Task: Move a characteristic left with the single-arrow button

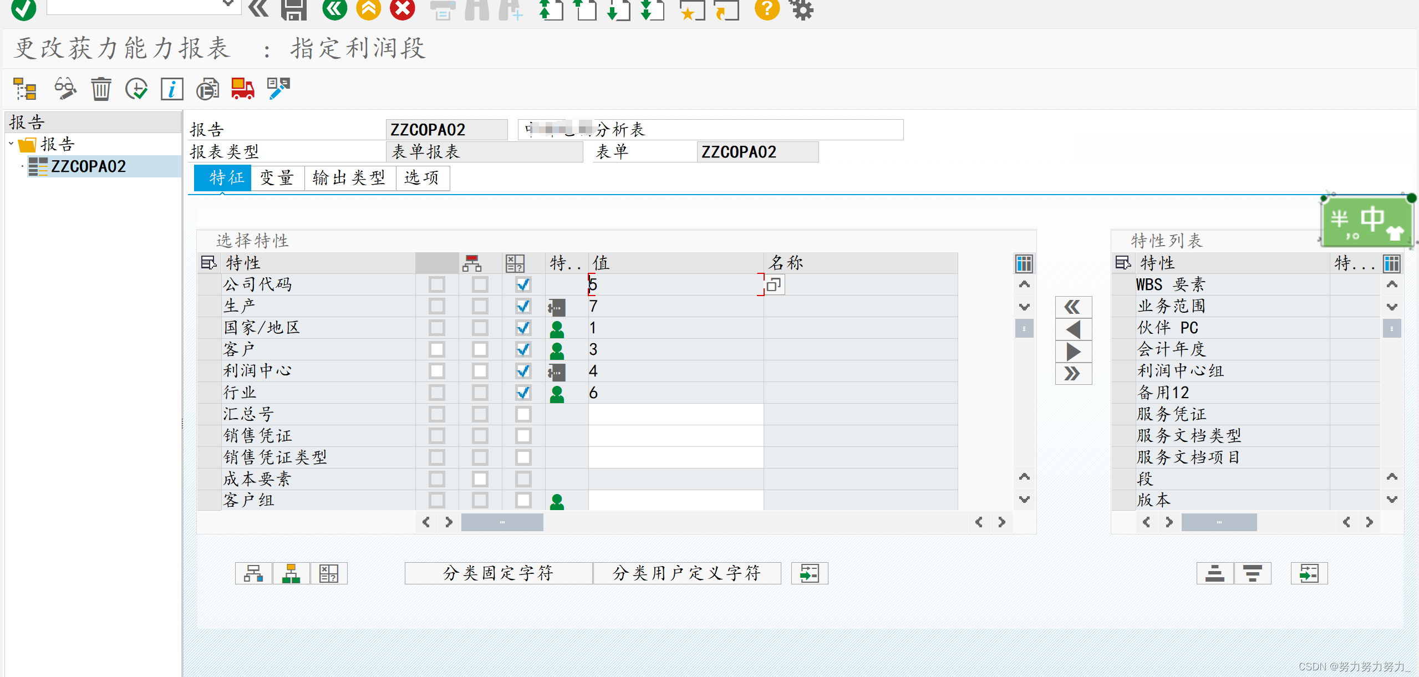Action: (1072, 329)
